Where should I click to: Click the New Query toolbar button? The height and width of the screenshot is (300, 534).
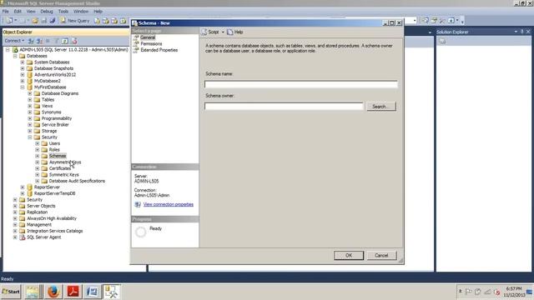coord(75,21)
